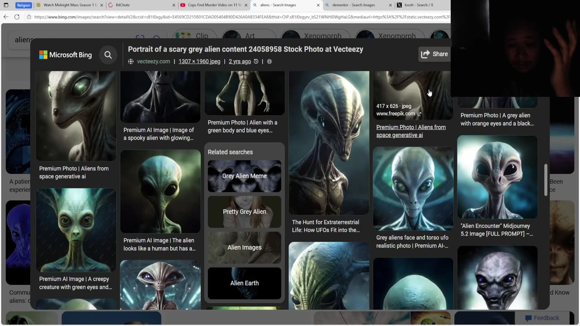Click the history clock icon next to date
Screen dimensions: 580x326
(256, 62)
